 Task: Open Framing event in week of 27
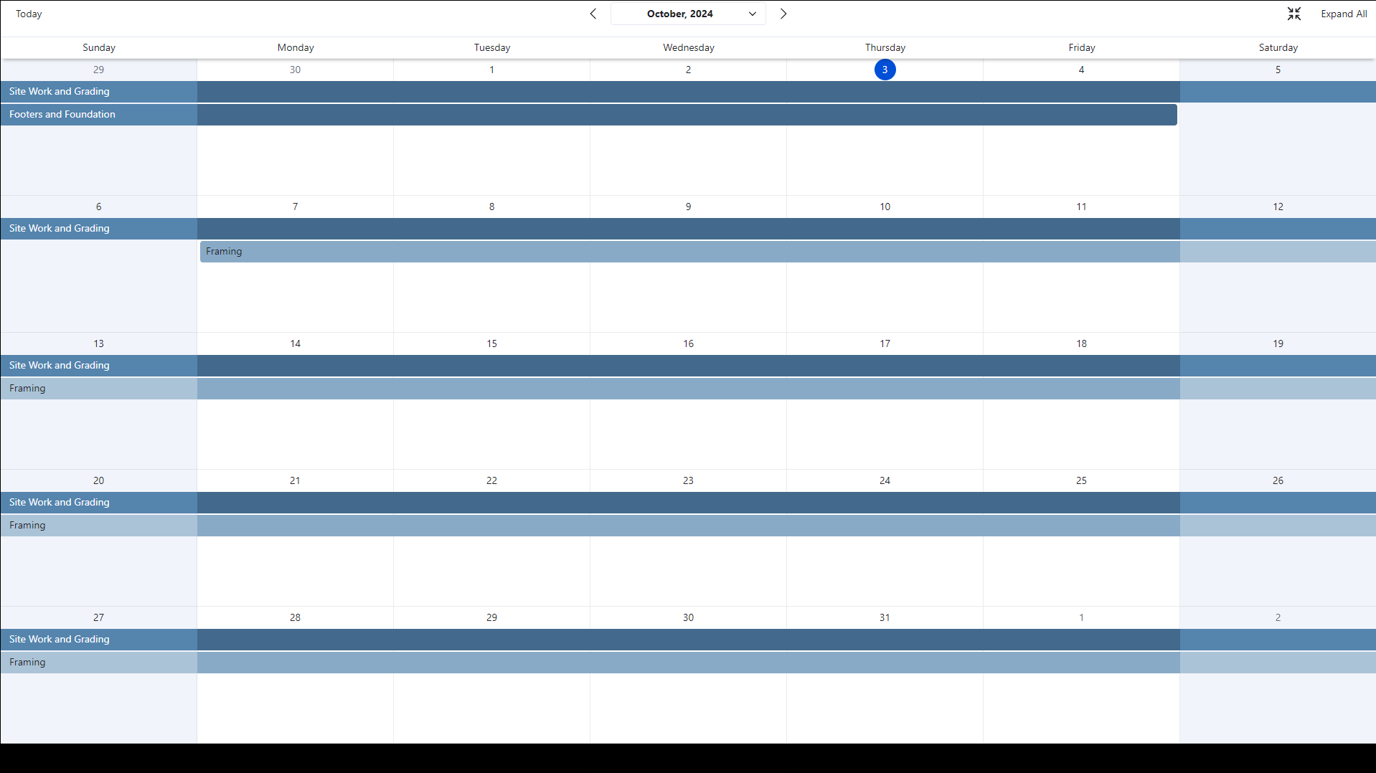pos(688,663)
